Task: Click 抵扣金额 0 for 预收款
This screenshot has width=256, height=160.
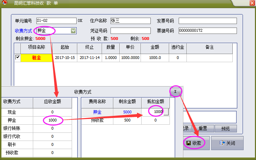Action: (x=155, y=120)
